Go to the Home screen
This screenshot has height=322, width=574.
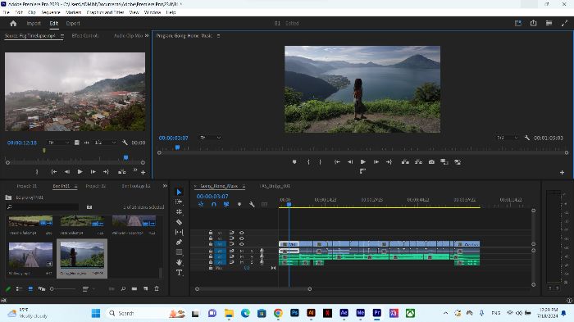click(x=13, y=24)
